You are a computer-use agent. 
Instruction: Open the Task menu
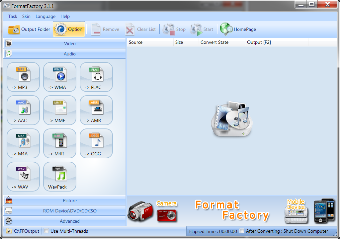pos(13,16)
